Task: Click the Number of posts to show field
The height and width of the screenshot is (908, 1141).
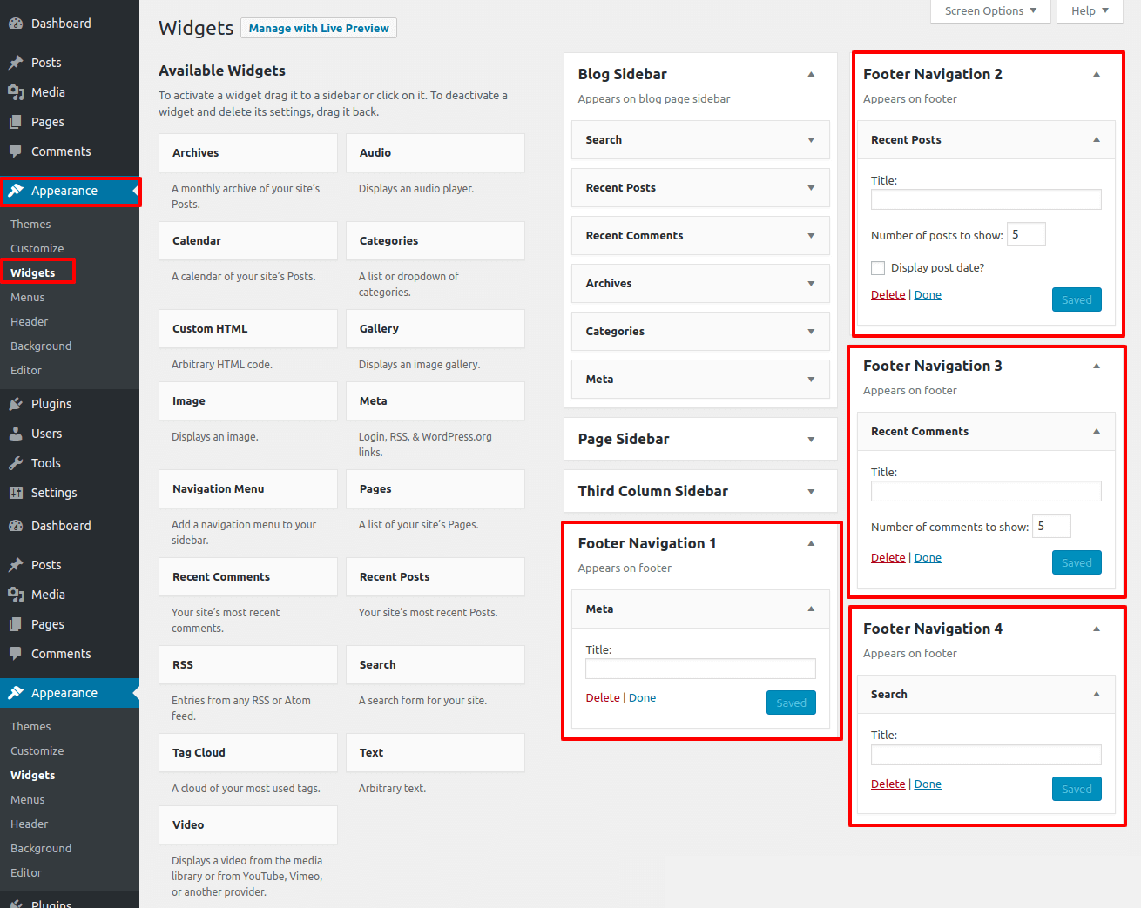Action: click(1026, 235)
